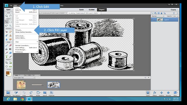Select the Custom Shape tool
The image size is (187, 105).
[x=11, y=53]
